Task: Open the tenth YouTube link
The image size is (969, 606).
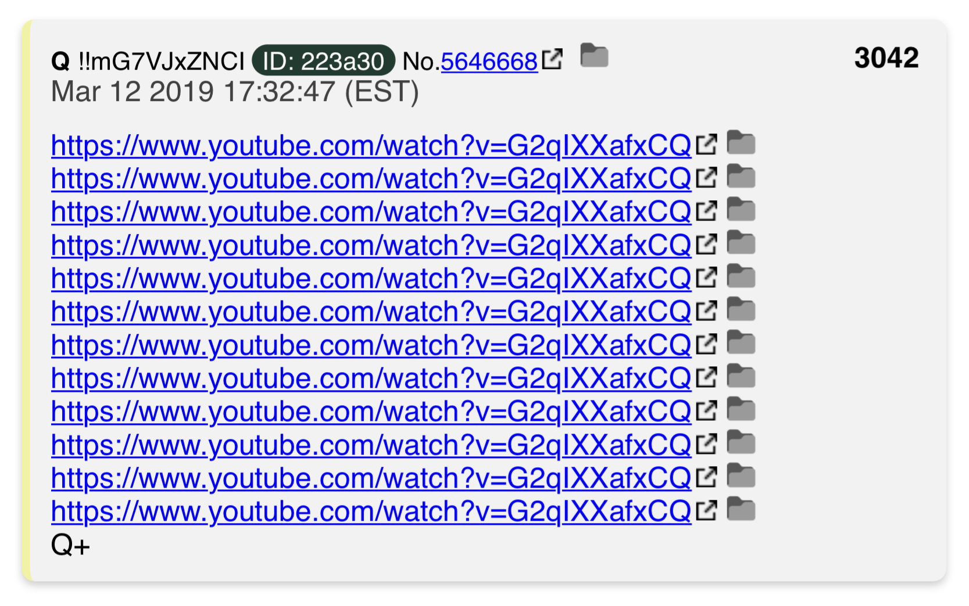Action: [x=371, y=445]
